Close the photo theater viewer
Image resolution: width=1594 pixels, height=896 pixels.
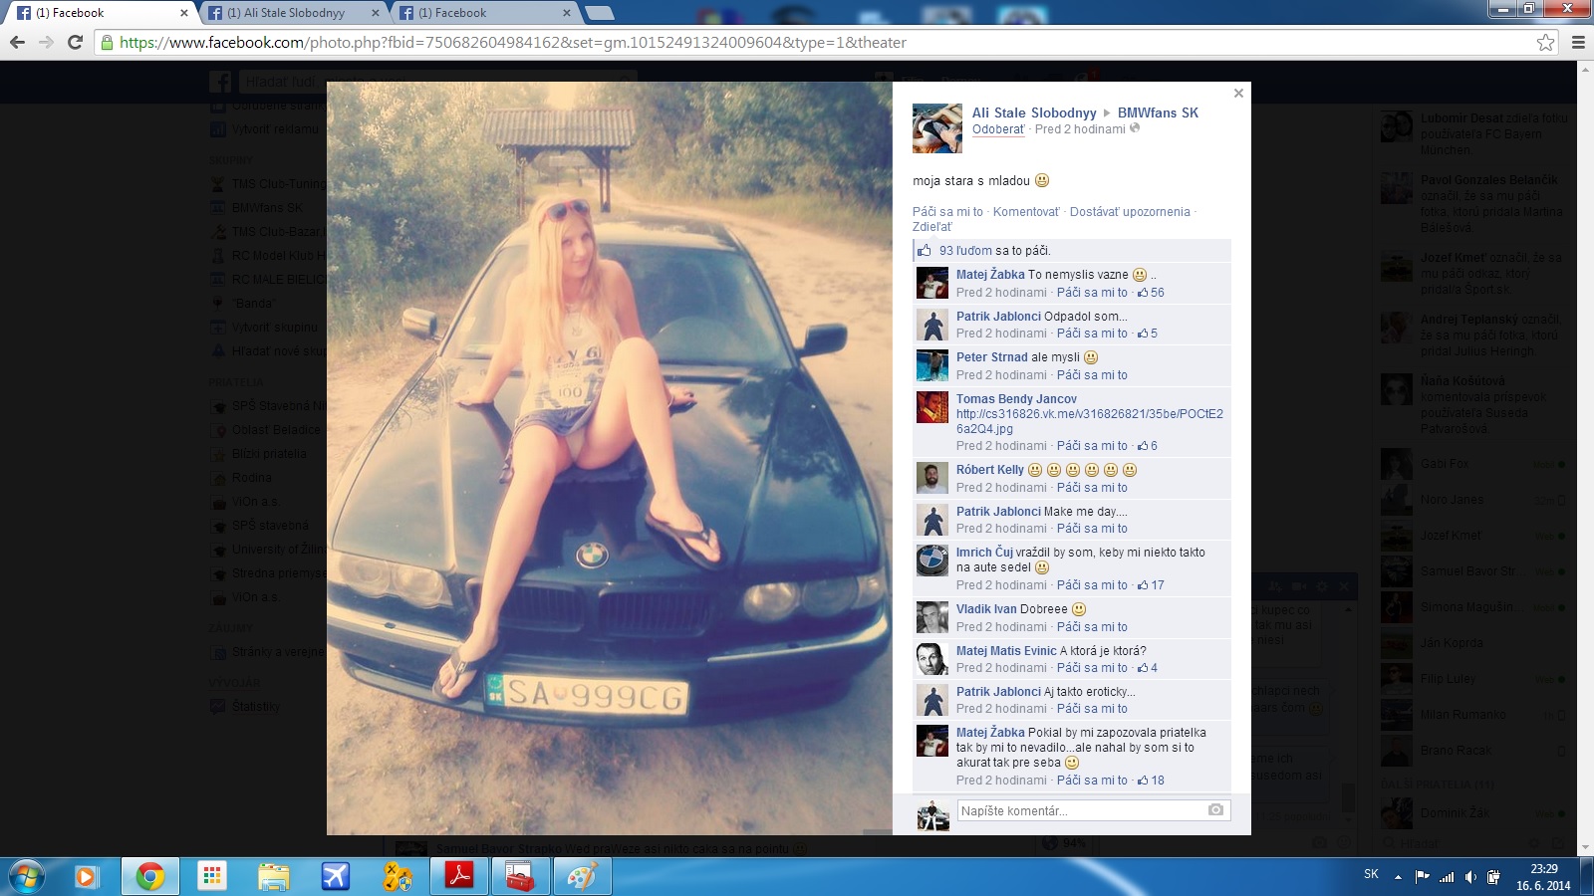pyautogui.click(x=1238, y=94)
